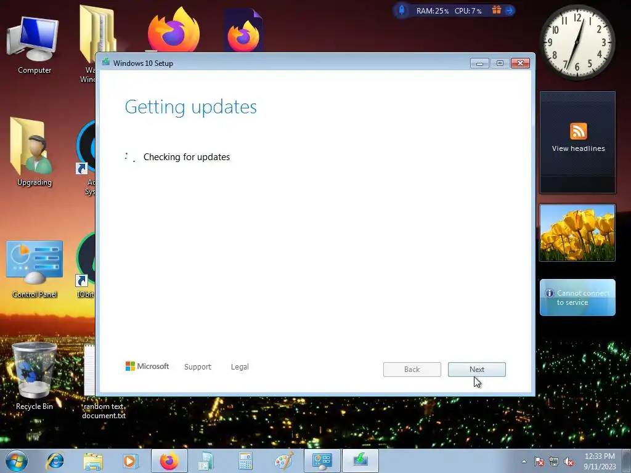Click View headlines in feed gadget
The image size is (631, 473).
coord(578,148)
